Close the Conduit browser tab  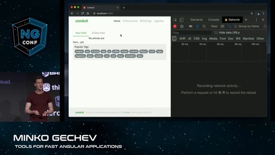(x=117, y=8)
